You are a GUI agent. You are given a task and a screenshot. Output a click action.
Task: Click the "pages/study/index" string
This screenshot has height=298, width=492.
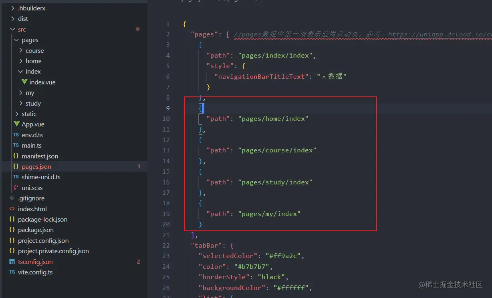275,182
